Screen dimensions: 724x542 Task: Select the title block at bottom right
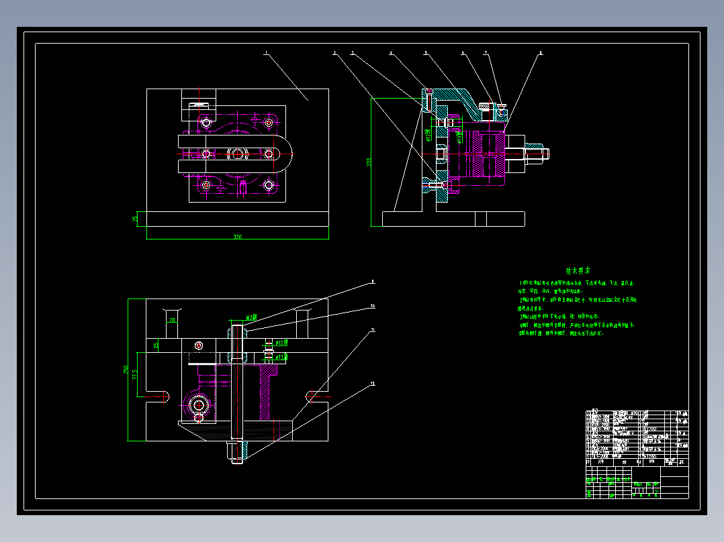pyautogui.click(x=637, y=482)
